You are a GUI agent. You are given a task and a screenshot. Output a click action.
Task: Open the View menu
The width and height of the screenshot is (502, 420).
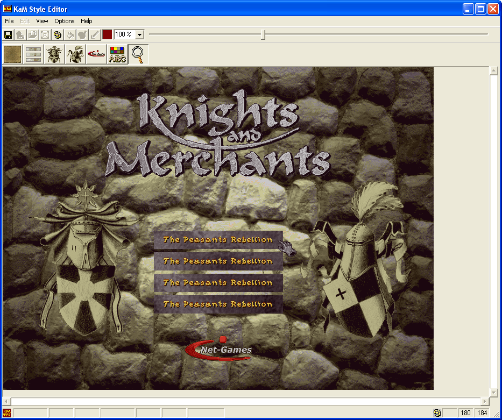[x=42, y=21]
